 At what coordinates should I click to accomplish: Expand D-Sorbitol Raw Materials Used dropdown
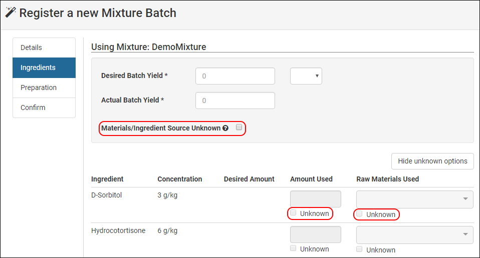point(415,199)
